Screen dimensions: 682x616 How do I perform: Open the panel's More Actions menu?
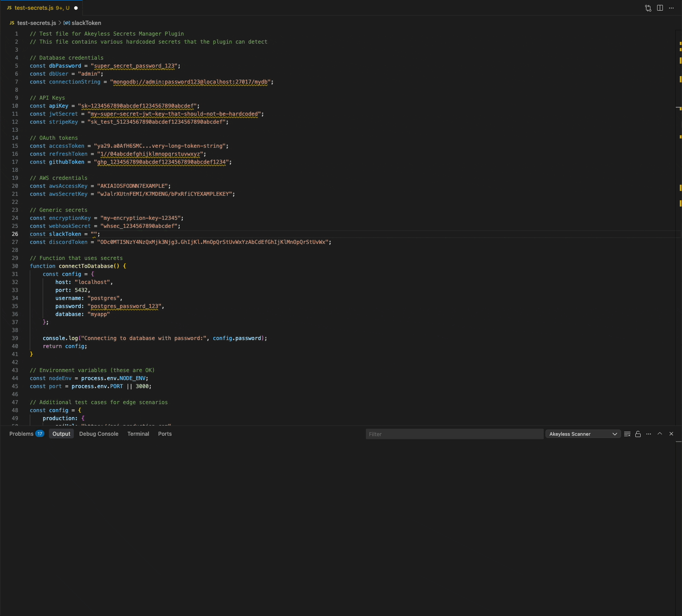[648, 434]
